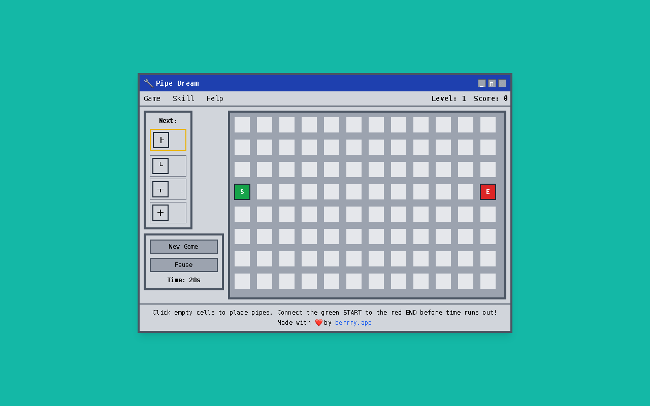Click the red E end tile
Viewport: 650px width, 406px height.
point(487,191)
